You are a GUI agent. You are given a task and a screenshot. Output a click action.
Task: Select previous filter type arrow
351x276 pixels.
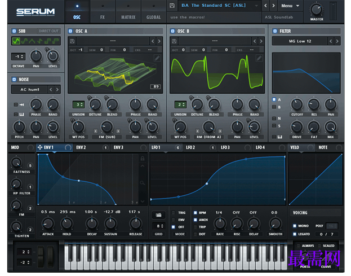pos(331,41)
